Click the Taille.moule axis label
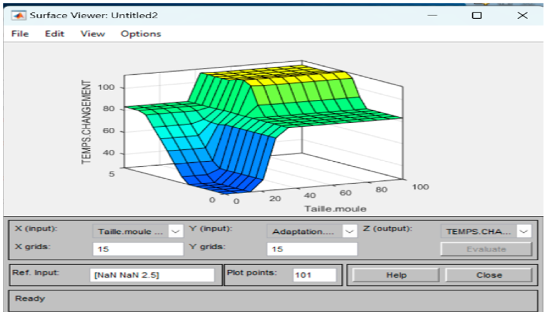The height and width of the screenshot is (315, 547). (335, 209)
